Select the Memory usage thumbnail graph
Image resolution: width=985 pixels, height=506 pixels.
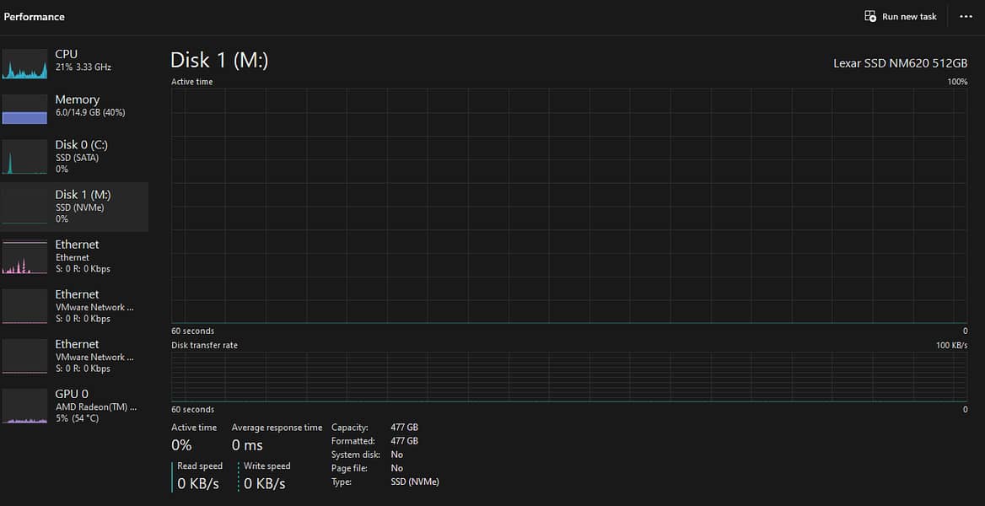point(24,110)
